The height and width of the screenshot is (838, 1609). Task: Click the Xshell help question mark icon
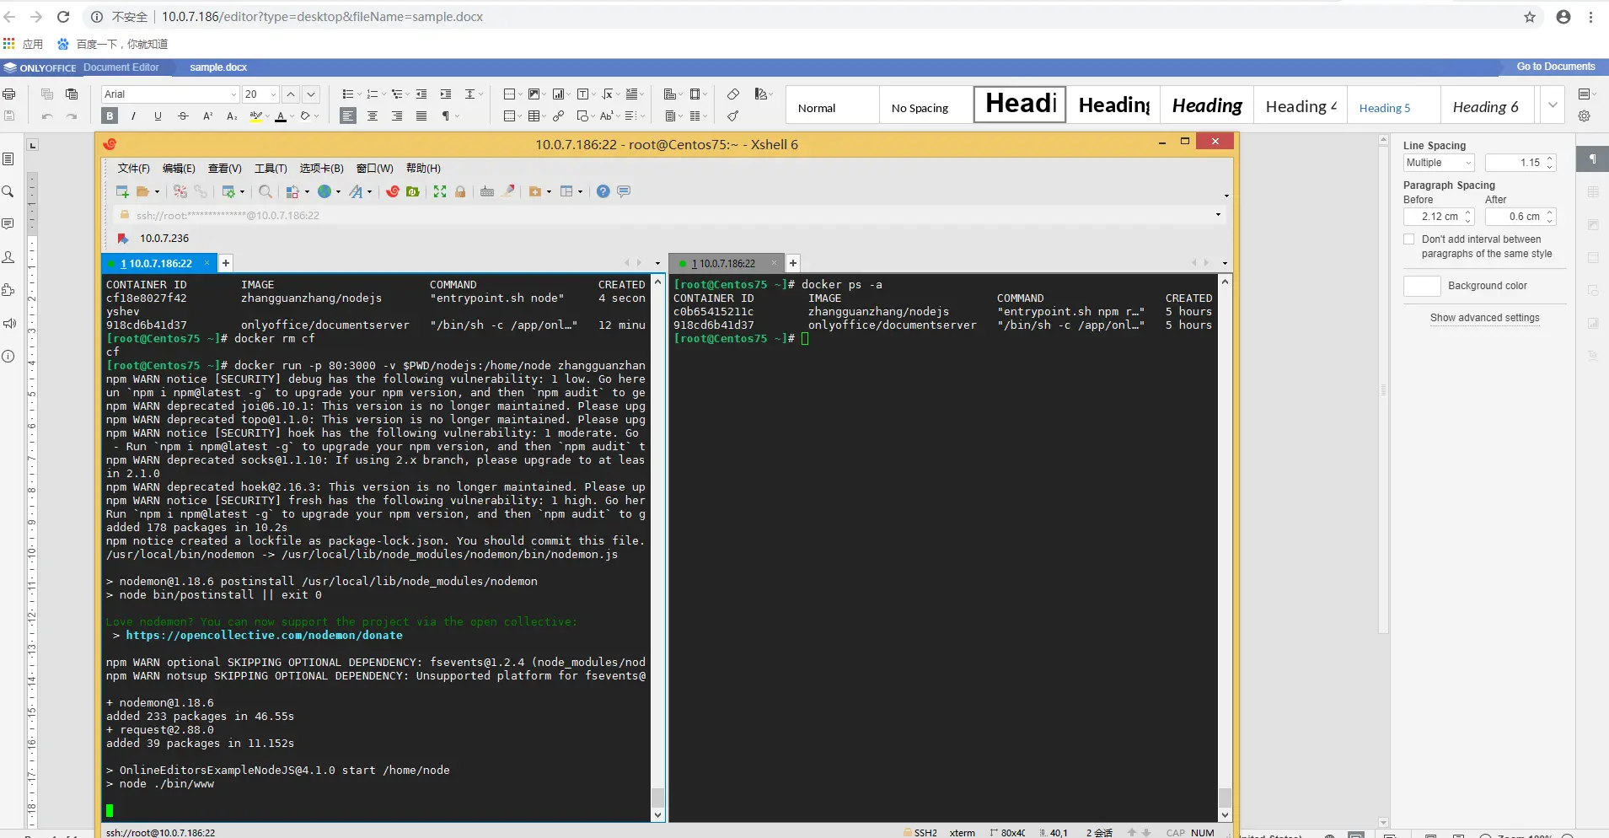click(x=603, y=192)
